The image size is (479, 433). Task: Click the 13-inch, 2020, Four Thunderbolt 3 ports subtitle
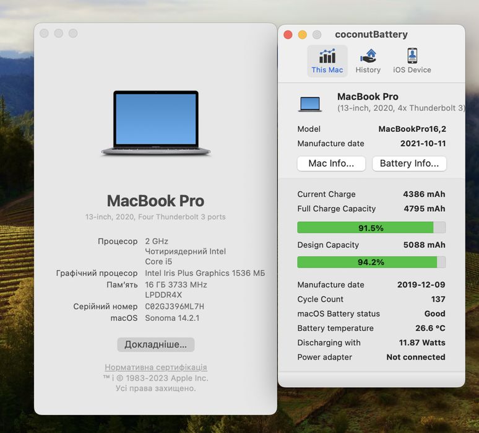click(x=155, y=217)
